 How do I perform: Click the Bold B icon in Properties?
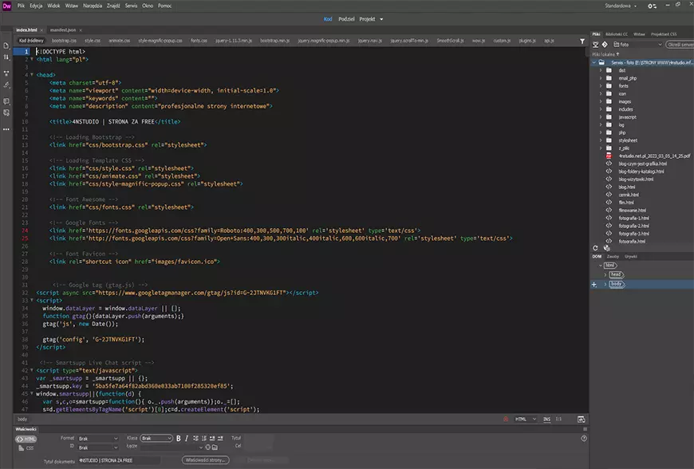[x=179, y=439]
